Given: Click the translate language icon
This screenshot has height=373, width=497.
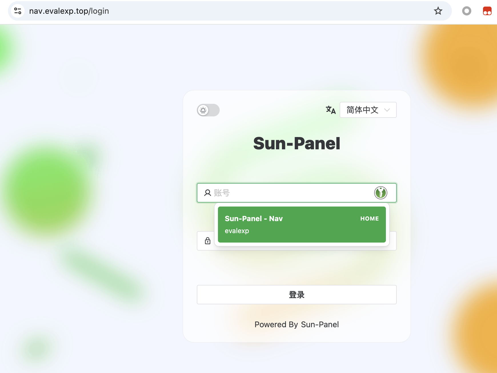Looking at the screenshot, I should click(x=330, y=110).
